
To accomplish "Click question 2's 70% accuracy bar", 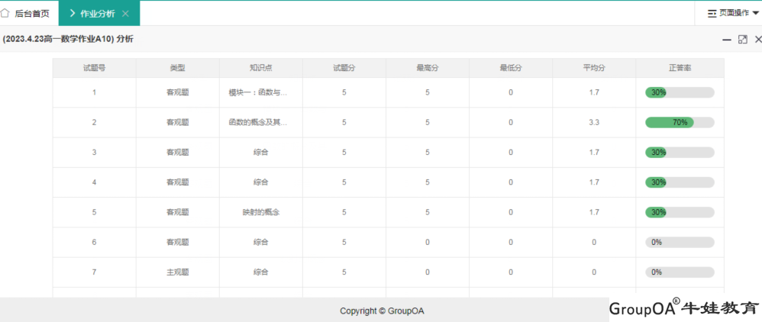I will tap(680, 122).
